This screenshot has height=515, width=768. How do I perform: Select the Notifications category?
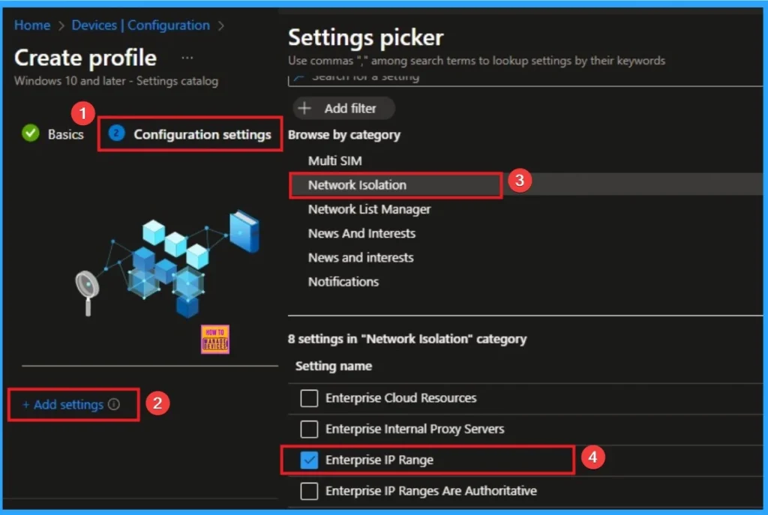tap(343, 281)
